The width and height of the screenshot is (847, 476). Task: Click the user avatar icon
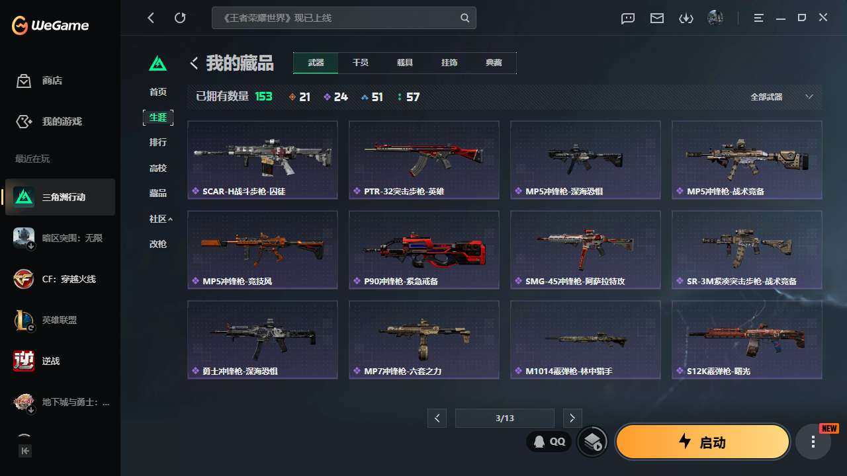(715, 18)
